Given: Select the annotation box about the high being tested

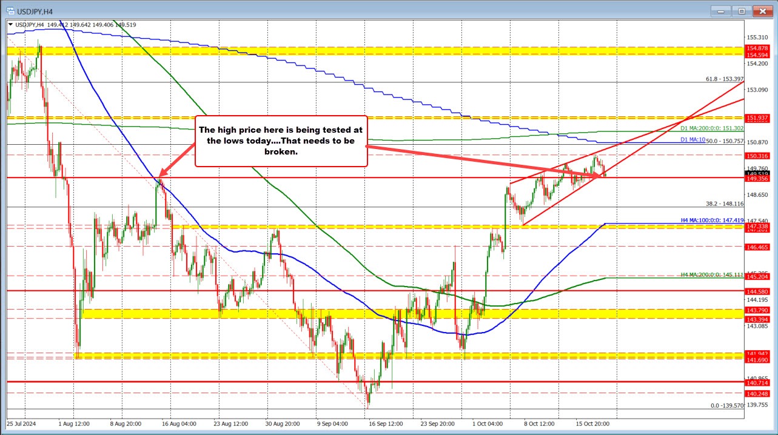Looking at the screenshot, I should pyautogui.click(x=281, y=141).
